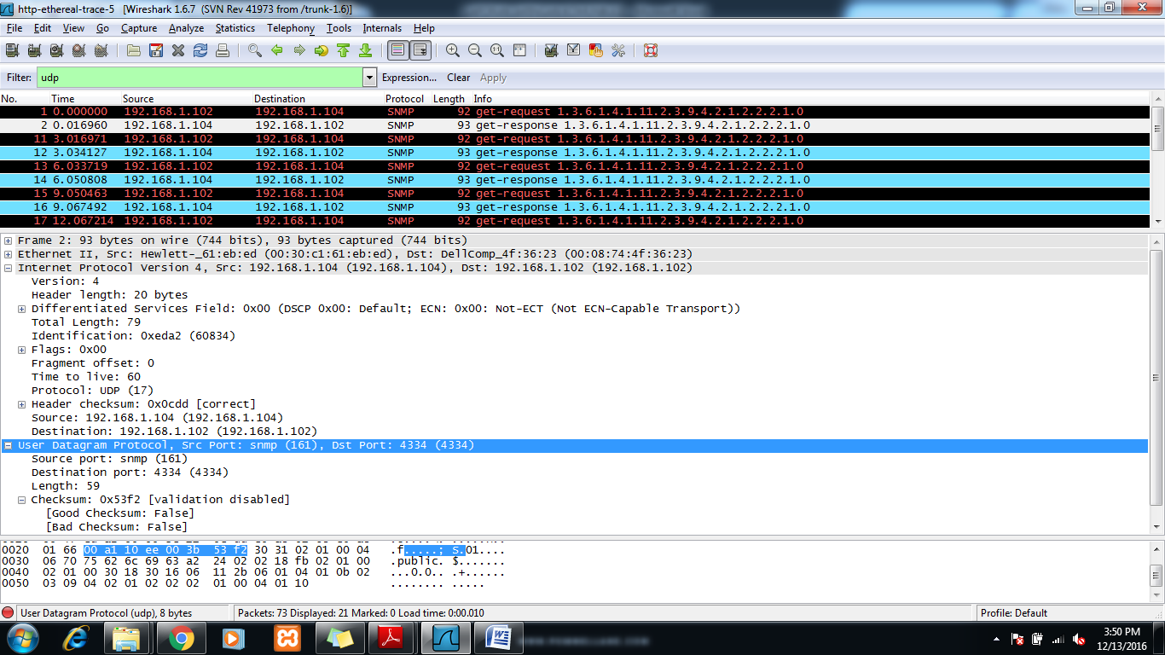
Task: Expand Differentiated Services Field node
Action: [22, 309]
